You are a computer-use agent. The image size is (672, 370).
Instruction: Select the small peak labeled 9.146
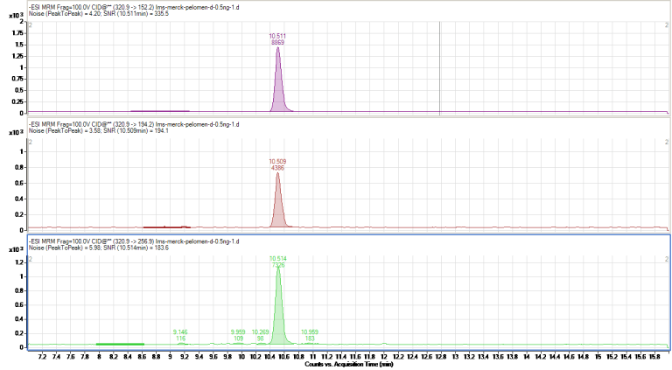click(182, 344)
